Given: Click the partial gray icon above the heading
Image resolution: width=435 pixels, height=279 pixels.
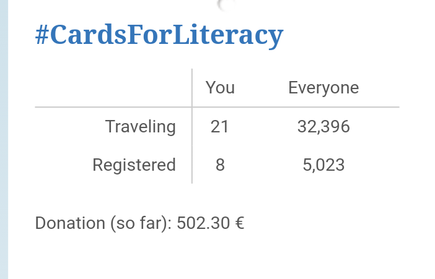Looking at the screenshot, I should click(226, 6).
